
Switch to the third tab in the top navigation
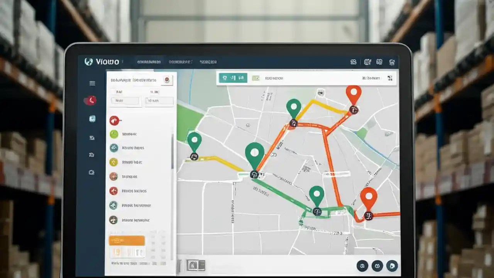click(x=208, y=61)
